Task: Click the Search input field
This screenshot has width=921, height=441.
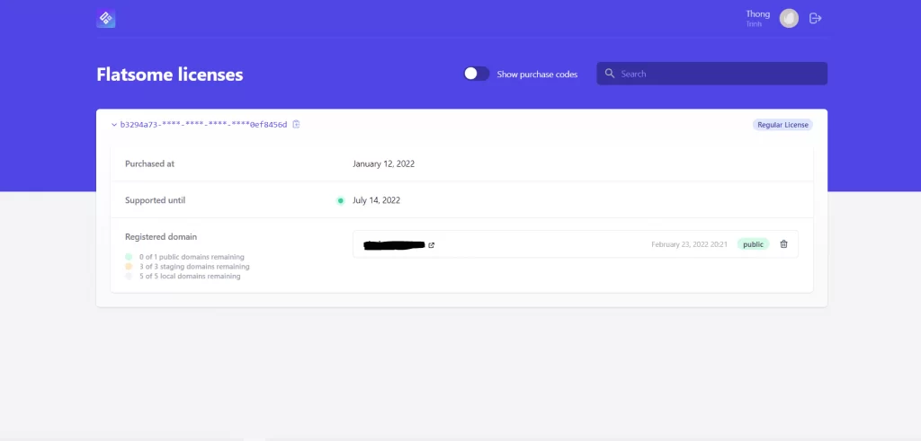Action: click(x=712, y=74)
